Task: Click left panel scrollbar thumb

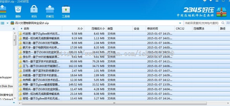Action: pyautogui.click(x=15, y=40)
